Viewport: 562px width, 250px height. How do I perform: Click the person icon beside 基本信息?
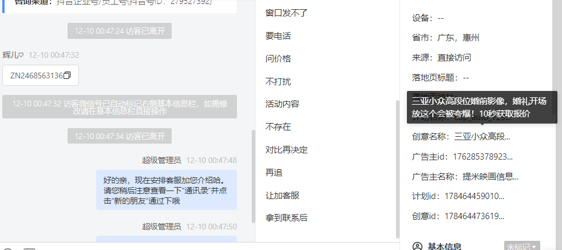coord(418,247)
